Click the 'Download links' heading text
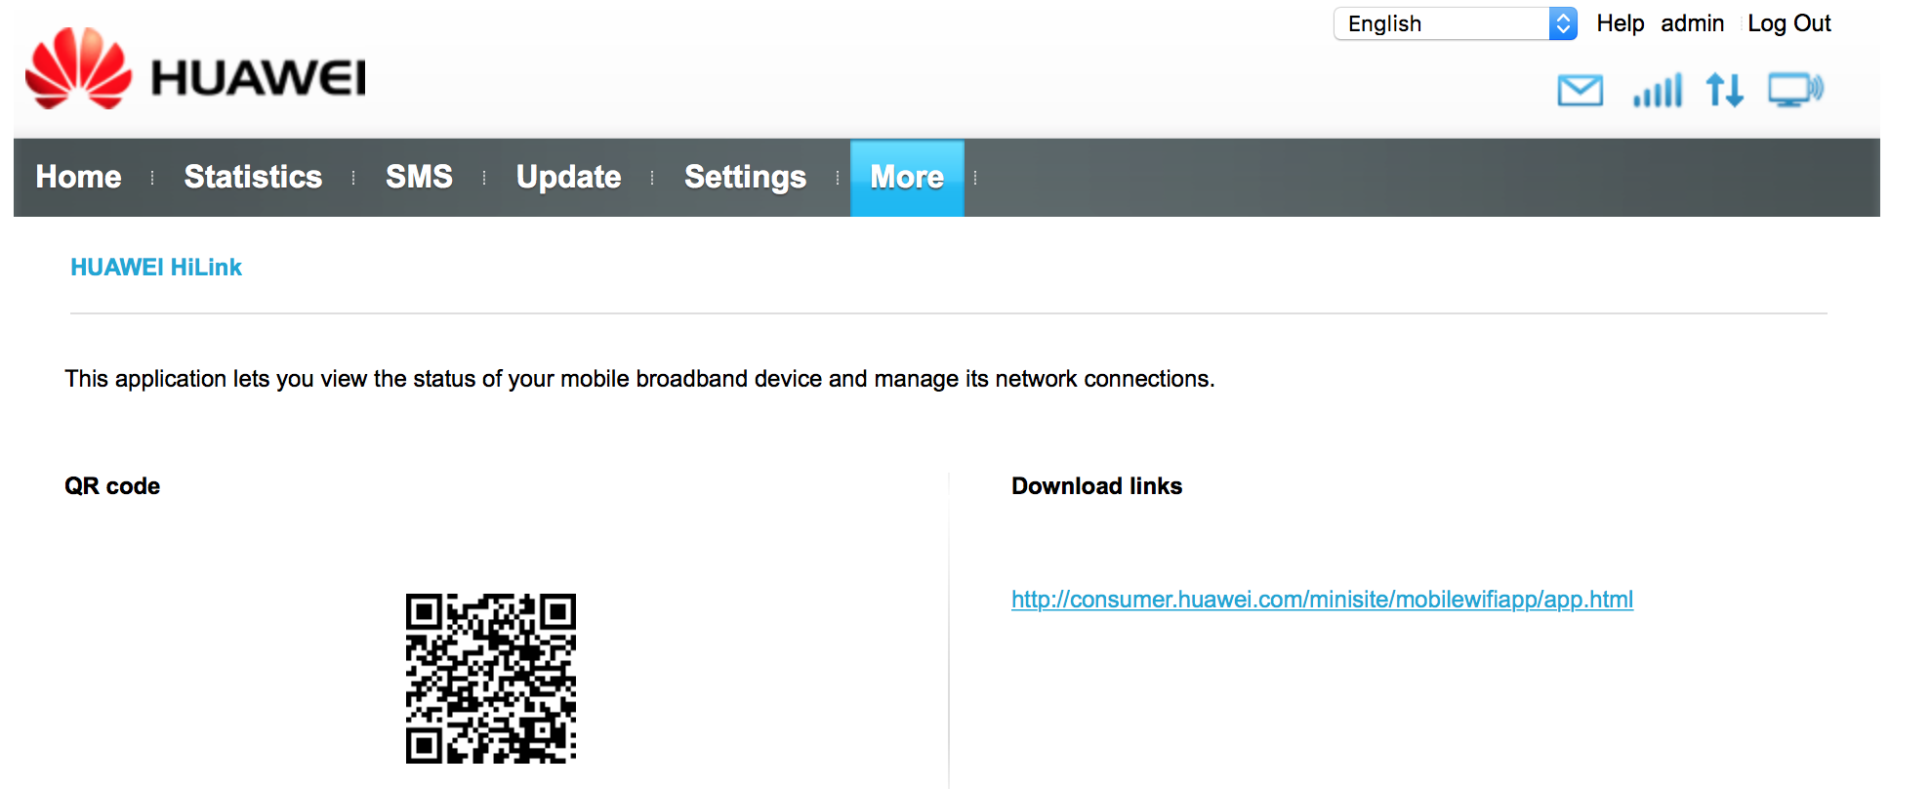 (1096, 486)
